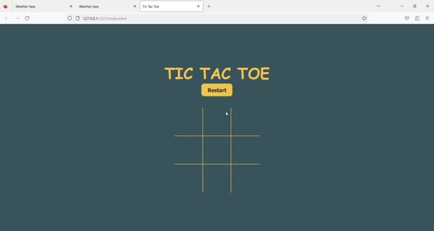
Task: Mark the top-middle cell of the board
Action: pos(217,122)
